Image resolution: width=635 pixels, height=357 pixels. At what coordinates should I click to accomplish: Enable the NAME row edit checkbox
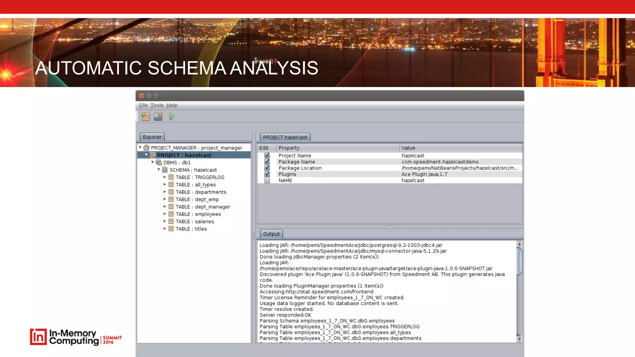(x=267, y=180)
